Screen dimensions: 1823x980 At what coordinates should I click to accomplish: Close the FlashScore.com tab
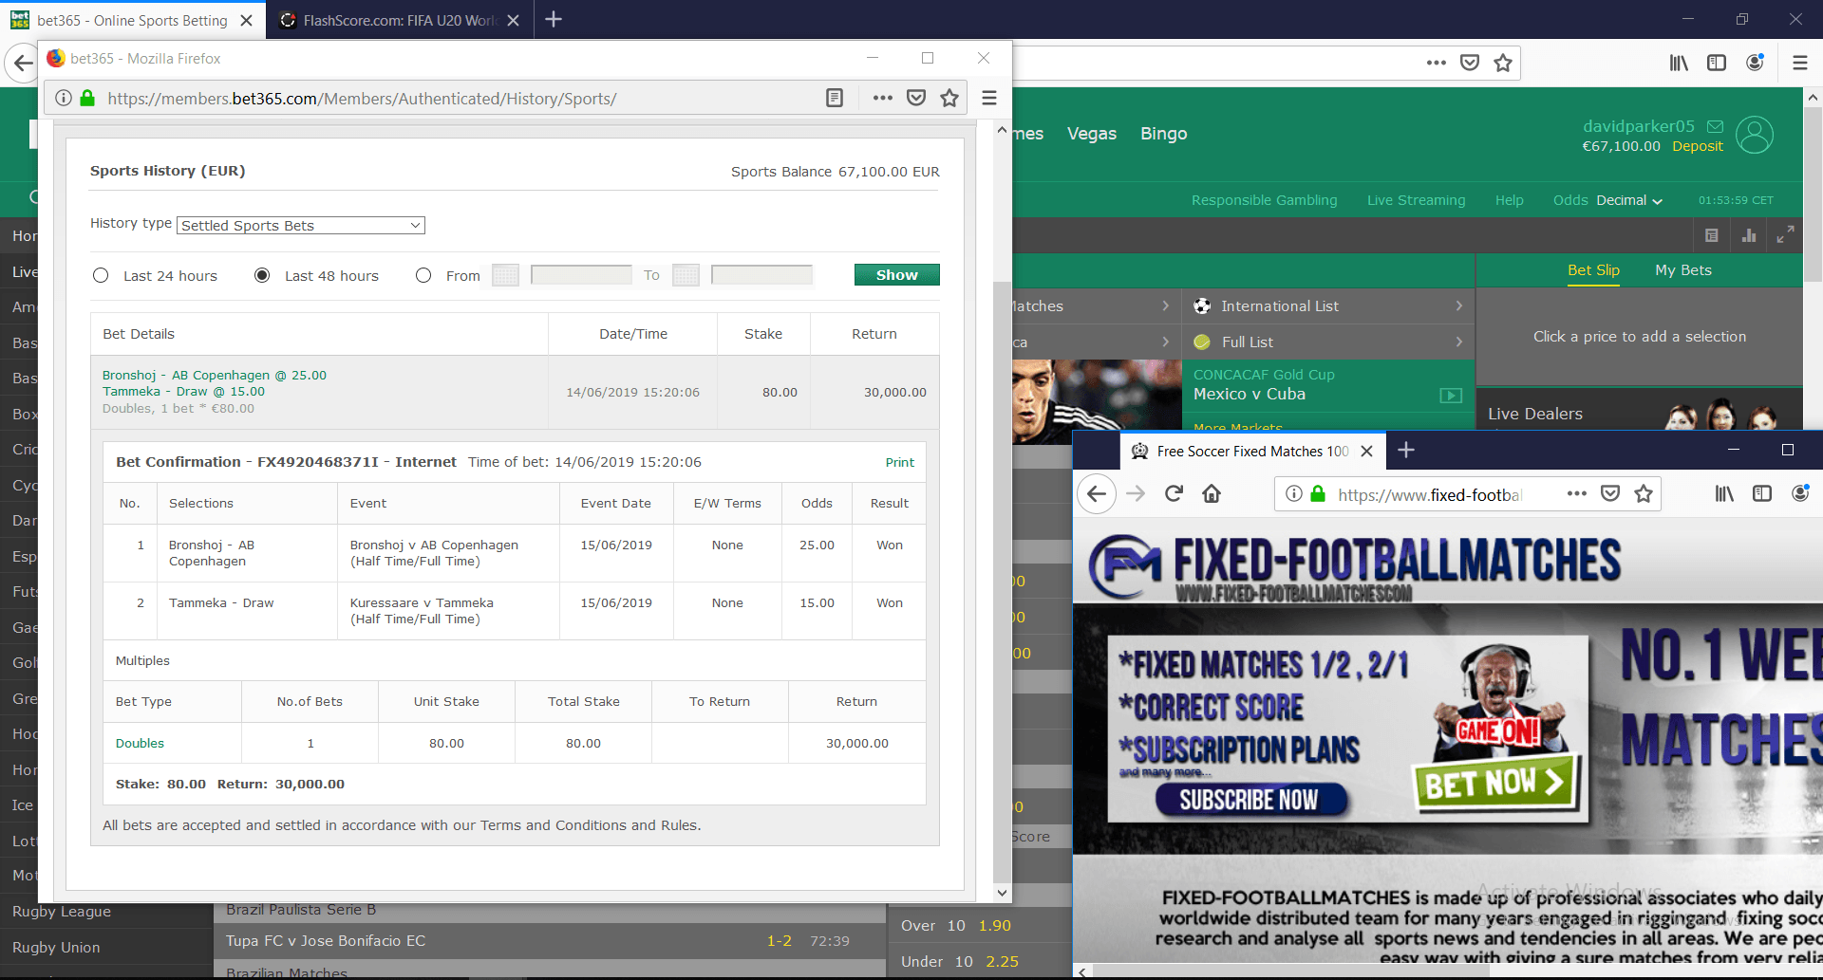click(514, 20)
